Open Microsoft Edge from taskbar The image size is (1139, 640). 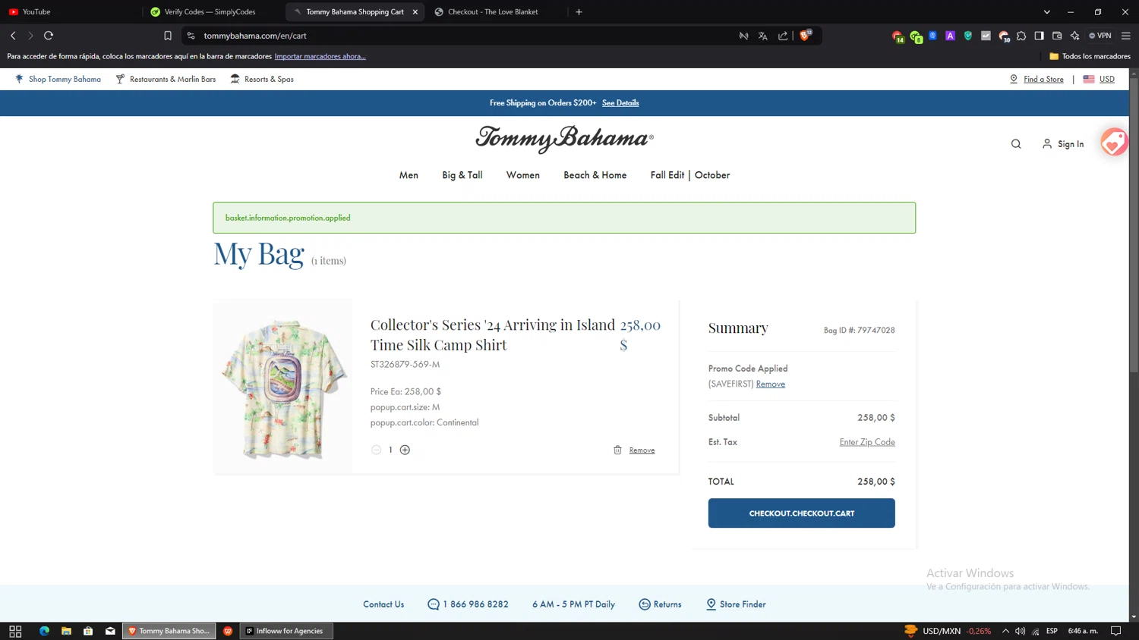point(44,631)
